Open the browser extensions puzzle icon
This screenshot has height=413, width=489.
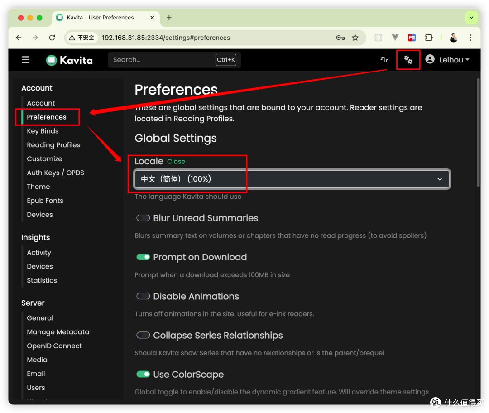point(429,38)
